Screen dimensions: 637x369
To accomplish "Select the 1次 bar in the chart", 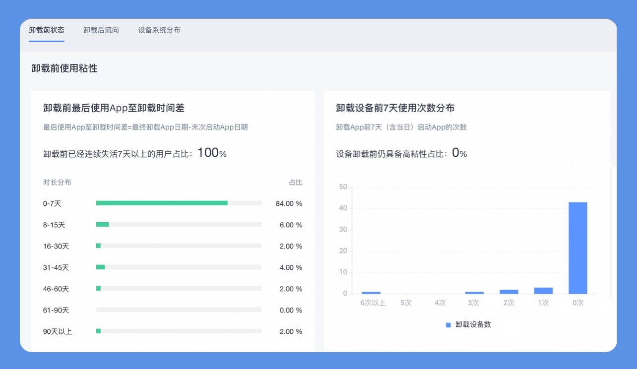I will (543, 291).
